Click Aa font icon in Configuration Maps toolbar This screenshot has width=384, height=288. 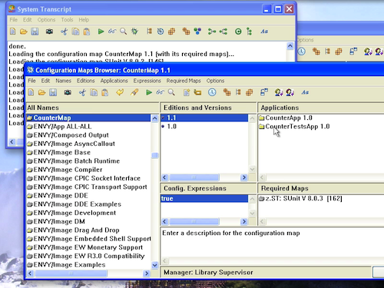tap(305, 92)
